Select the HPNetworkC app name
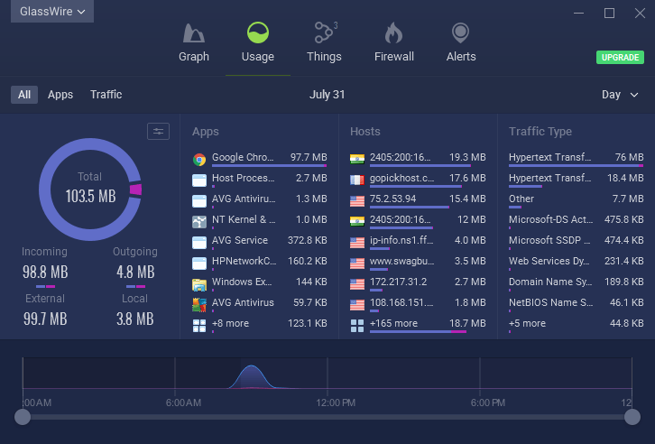 pyautogui.click(x=244, y=261)
